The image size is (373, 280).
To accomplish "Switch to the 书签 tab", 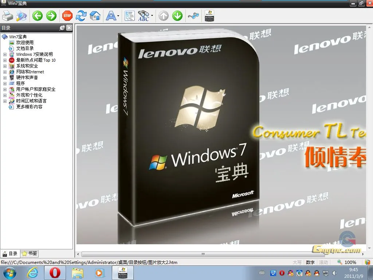I will 30,253.
